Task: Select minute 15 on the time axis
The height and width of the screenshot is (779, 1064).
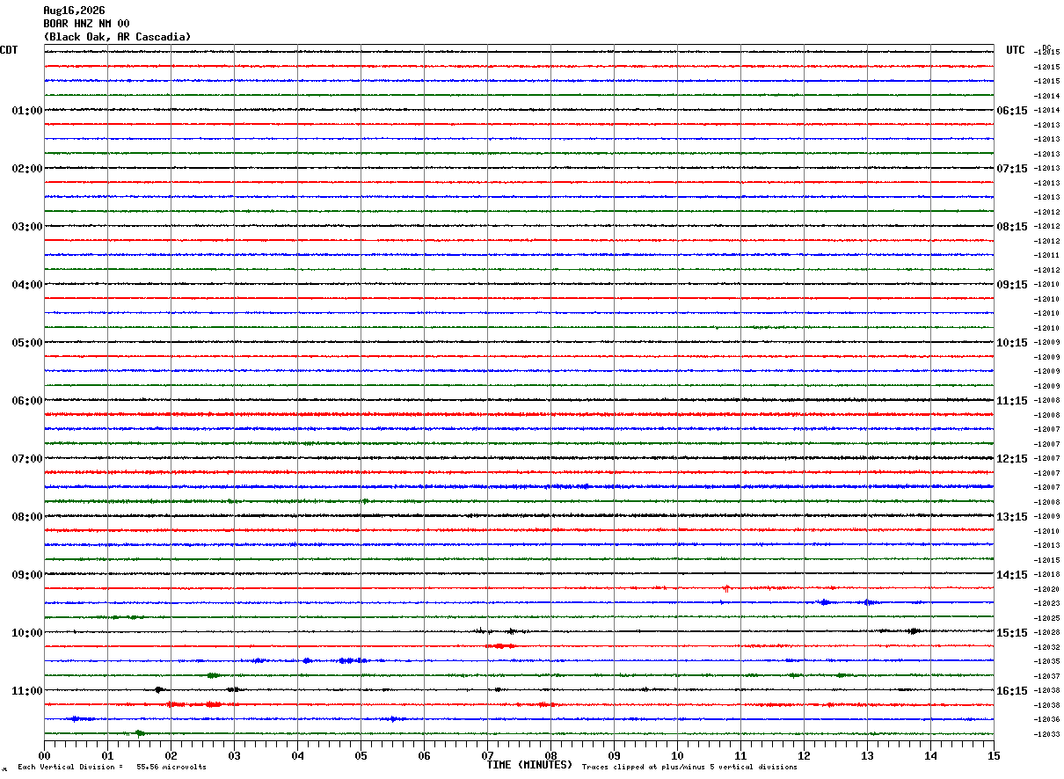Action: coord(994,755)
